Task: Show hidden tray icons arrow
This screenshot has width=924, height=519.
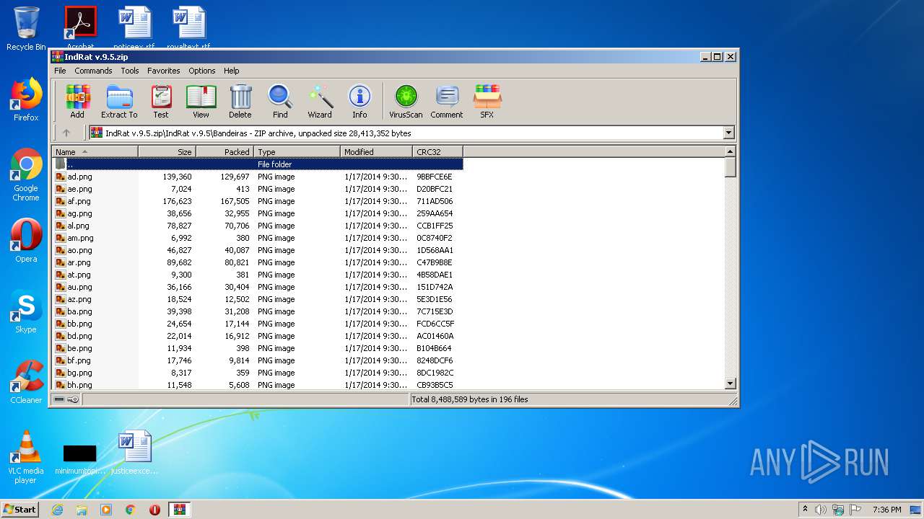Action: point(805,510)
